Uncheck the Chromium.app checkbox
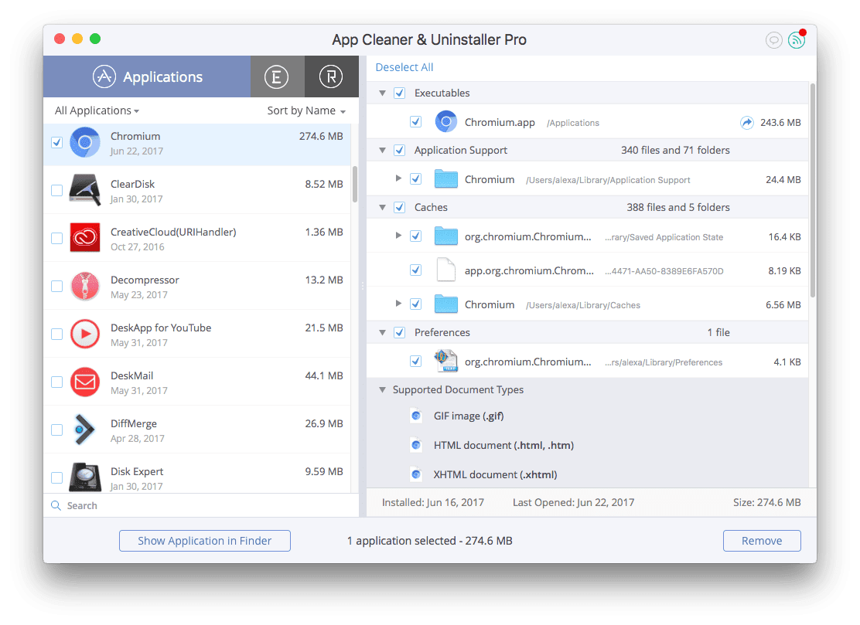This screenshot has width=860, height=625. [x=416, y=121]
